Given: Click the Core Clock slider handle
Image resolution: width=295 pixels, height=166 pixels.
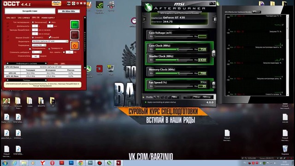Looking at the screenshot, I should coord(177,49).
